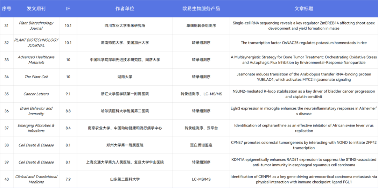The width and height of the screenshot is (378, 188).
Task: Click the 文章标题 column header
Action: [304, 9]
